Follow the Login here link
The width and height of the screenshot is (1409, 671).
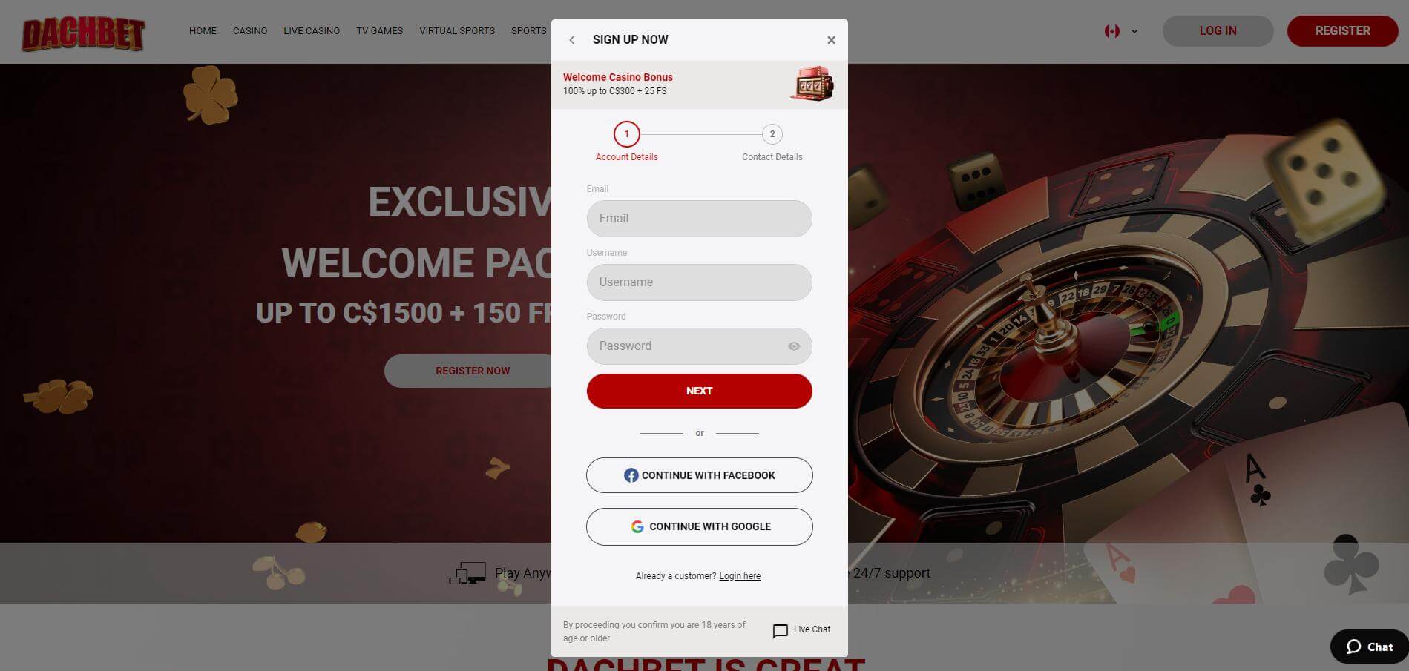740,576
